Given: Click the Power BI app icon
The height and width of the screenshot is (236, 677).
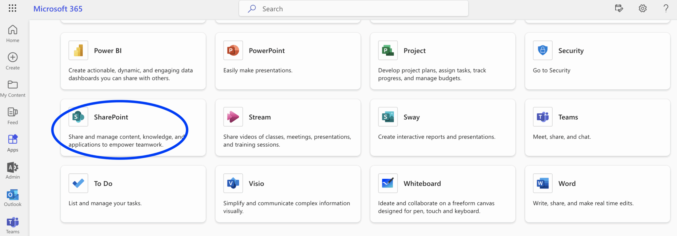Looking at the screenshot, I should click(78, 50).
